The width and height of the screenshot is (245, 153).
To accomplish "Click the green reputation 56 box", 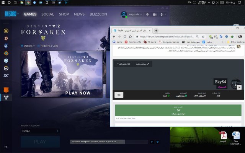I will pyautogui.click(x=178, y=111).
